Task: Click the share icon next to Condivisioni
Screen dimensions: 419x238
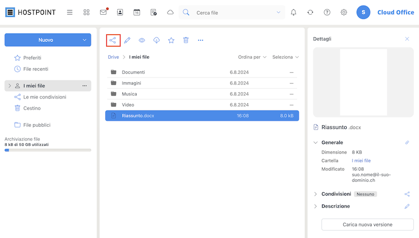Action: click(x=407, y=194)
